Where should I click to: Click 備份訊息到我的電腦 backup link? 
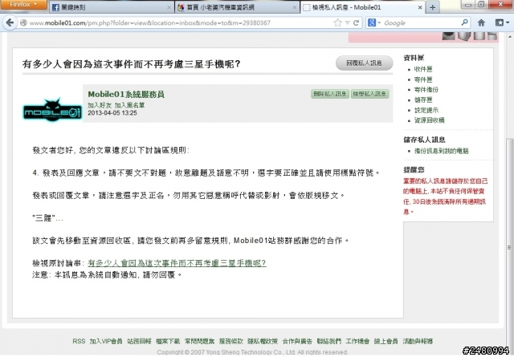[x=441, y=151]
